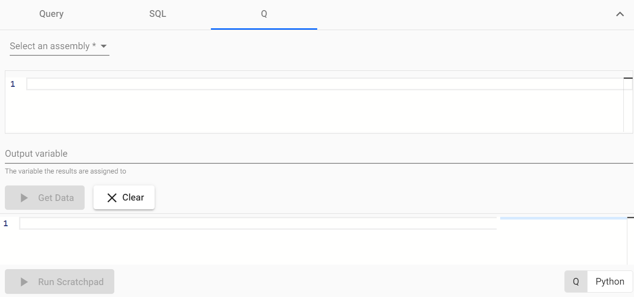The image size is (634, 297).
Task: Click line one of the scratchpad editor
Action: tap(258, 224)
